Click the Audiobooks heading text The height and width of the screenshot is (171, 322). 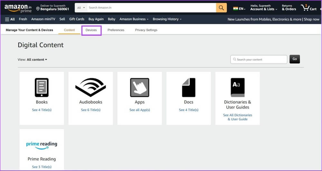click(90, 102)
